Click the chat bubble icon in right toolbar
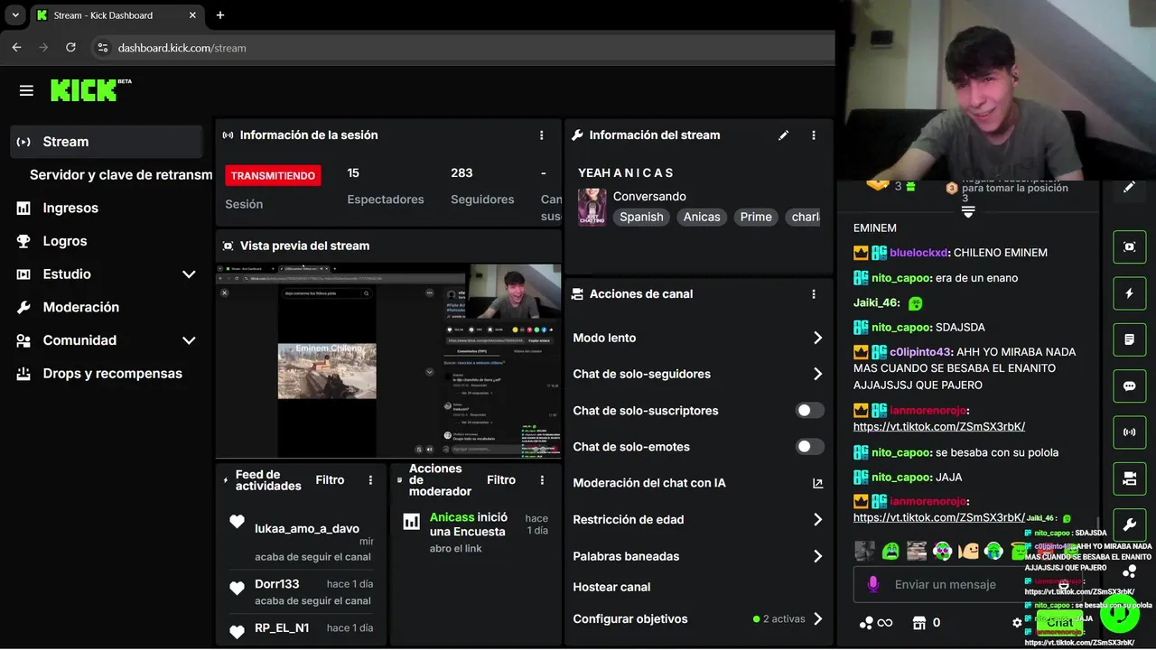 pos(1129,385)
